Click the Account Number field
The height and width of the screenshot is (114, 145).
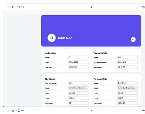tap(127, 62)
